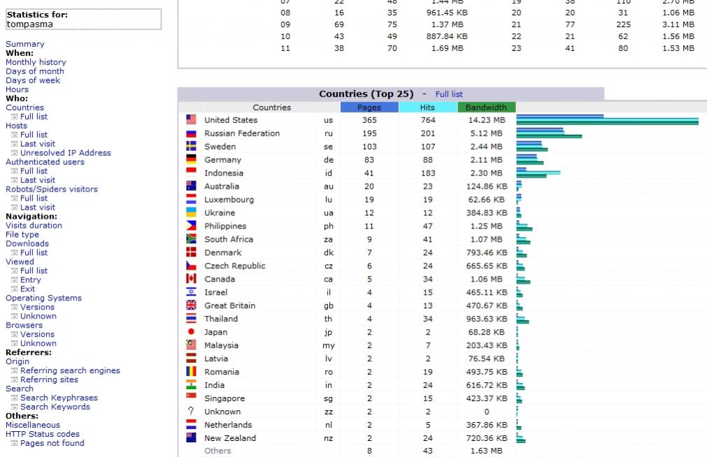Click the Japan flag icon
Screen dimensions: 707x457
point(191,332)
